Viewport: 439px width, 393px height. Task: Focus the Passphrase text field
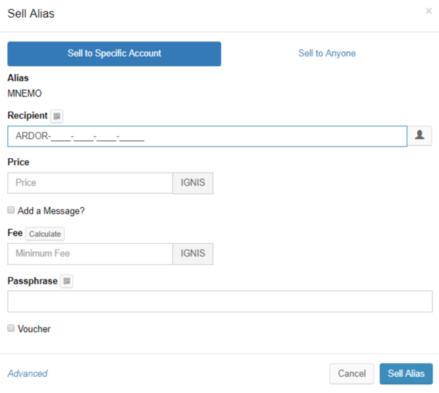220,301
